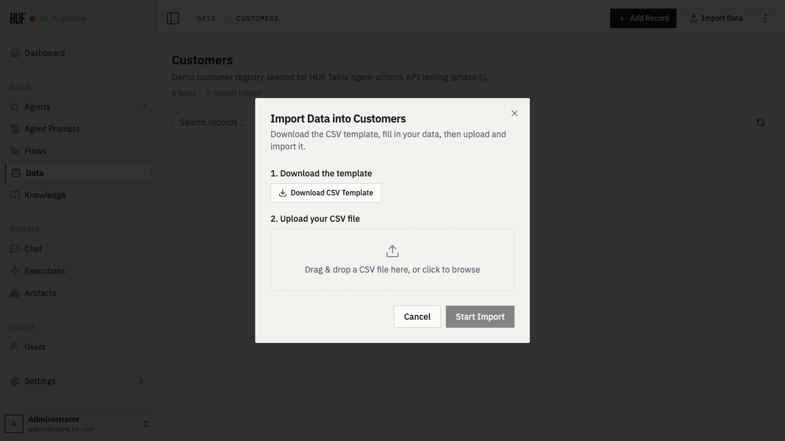Click the Flows icon
The width and height of the screenshot is (785, 441).
pos(15,151)
